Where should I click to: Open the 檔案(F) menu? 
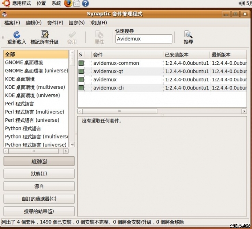[x=12, y=23]
